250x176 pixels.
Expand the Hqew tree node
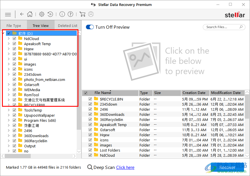[x=9, y=49]
